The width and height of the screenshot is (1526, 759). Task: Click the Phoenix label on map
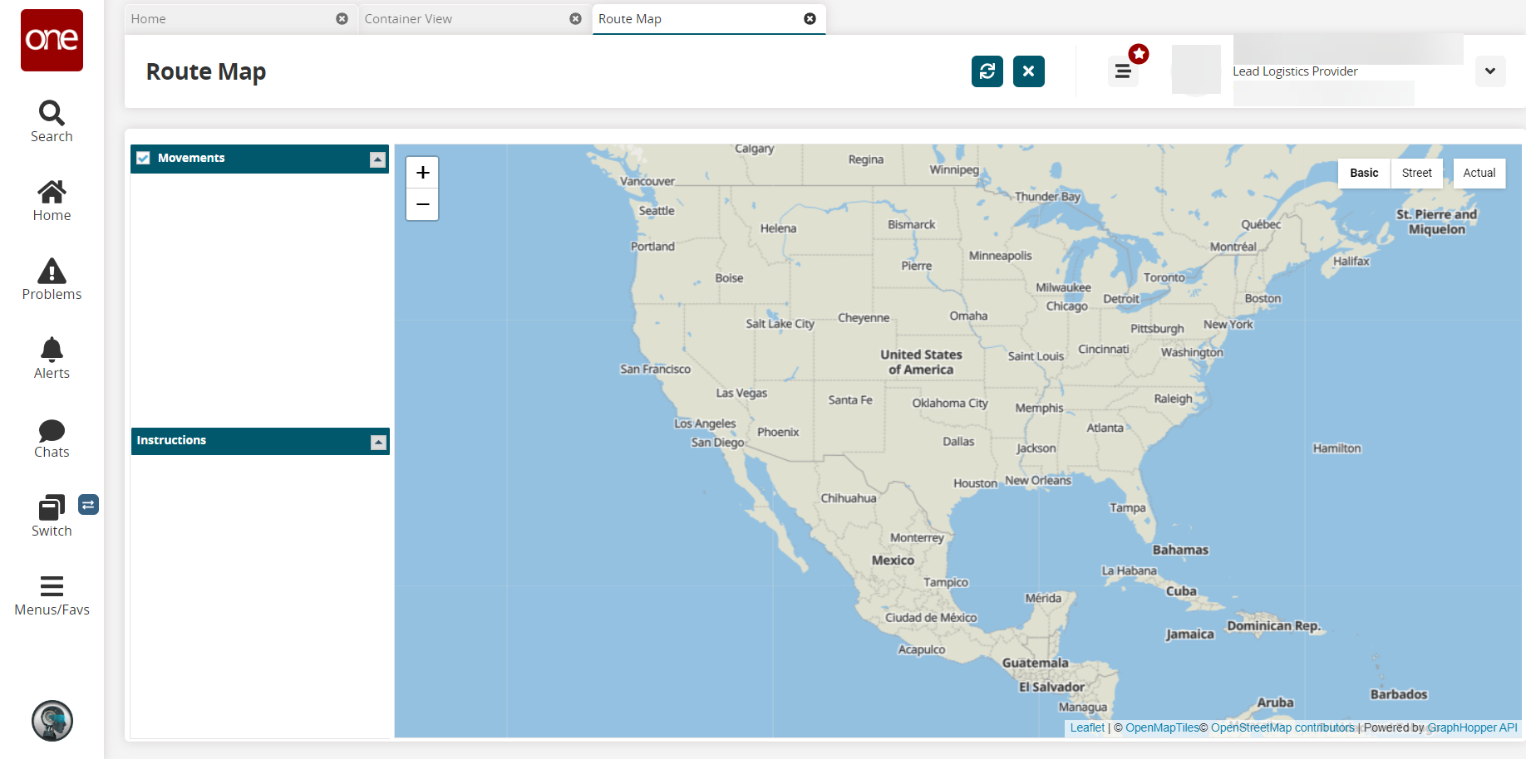[778, 432]
